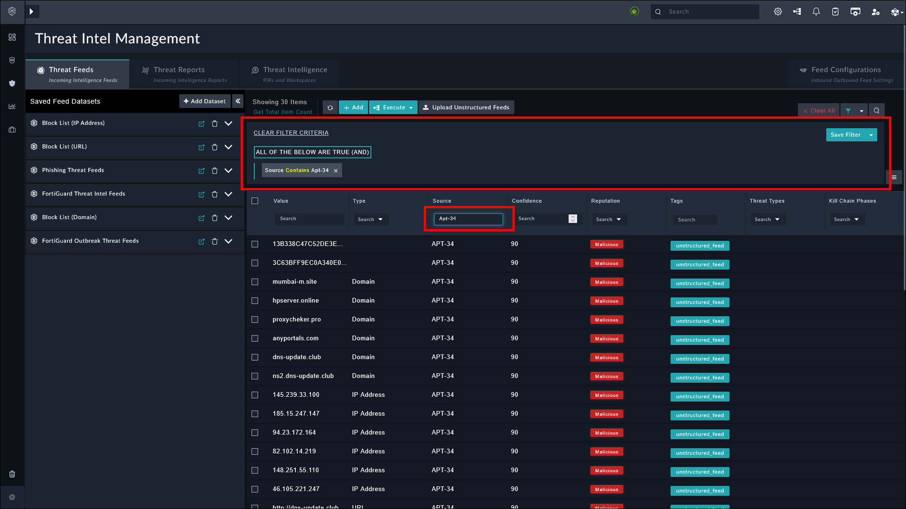Click the grid search magnifier icon
The width and height of the screenshot is (906, 509).
click(876, 111)
